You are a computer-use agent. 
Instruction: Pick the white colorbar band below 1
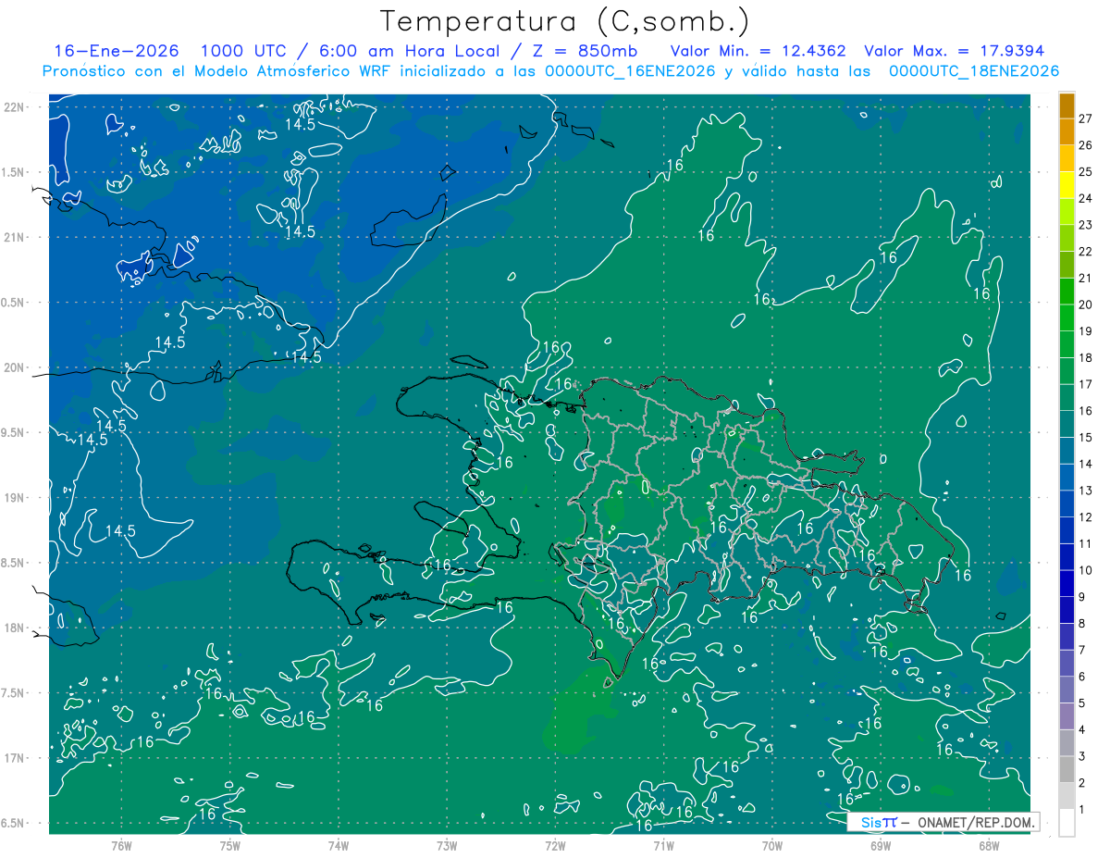1067,823
